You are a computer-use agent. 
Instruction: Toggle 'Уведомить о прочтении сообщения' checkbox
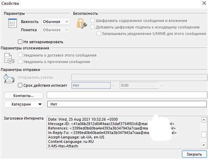point(20,61)
